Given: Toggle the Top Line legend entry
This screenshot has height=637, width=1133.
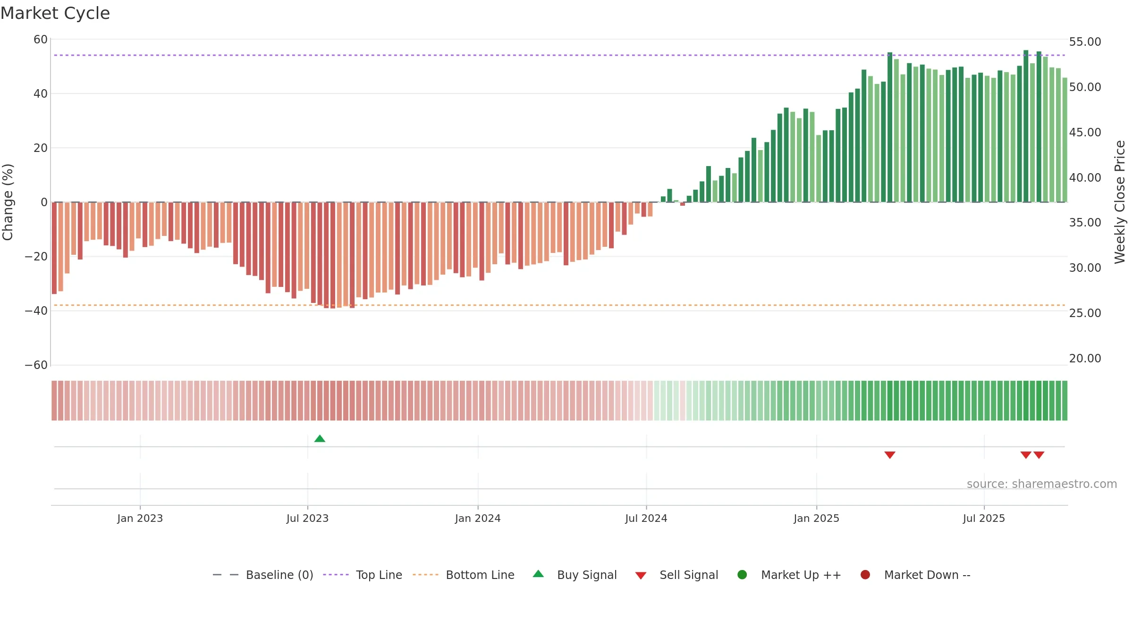Looking at the screenshot, I should click(363, 575).
